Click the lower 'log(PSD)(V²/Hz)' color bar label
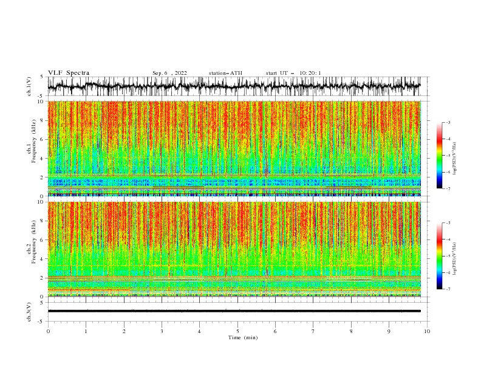Screen dimensions: 481x372 [454, 258]
